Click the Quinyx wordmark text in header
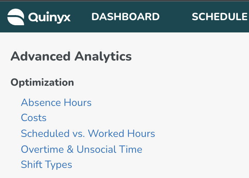The height and width of the screenshot is (178, 249). 49,18
